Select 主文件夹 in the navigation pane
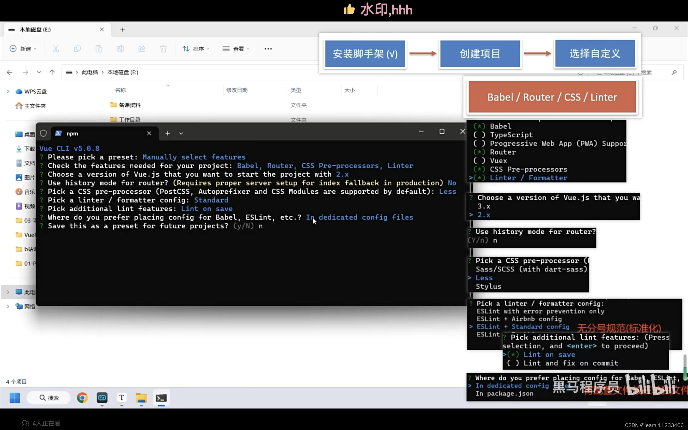The height and width of the screenshot is (430, 688). click(31, 106)
